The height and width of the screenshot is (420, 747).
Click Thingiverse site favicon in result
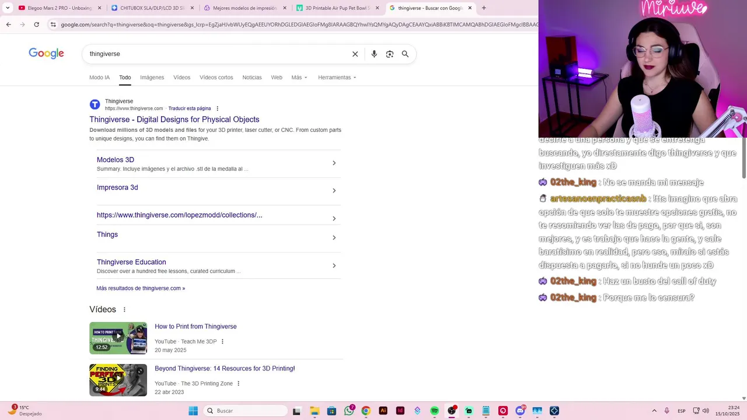tap(95, 104)
